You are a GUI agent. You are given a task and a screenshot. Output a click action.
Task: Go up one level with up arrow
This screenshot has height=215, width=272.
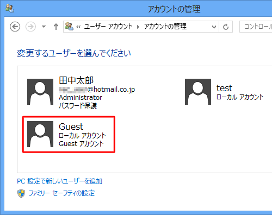56,27
